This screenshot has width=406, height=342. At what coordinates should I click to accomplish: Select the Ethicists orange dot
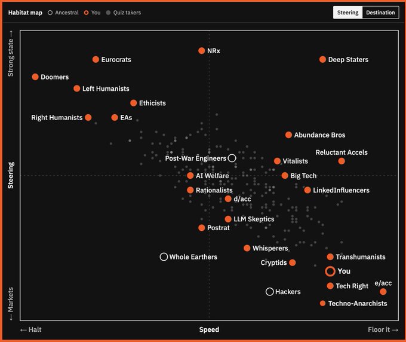tap(133, 103)
